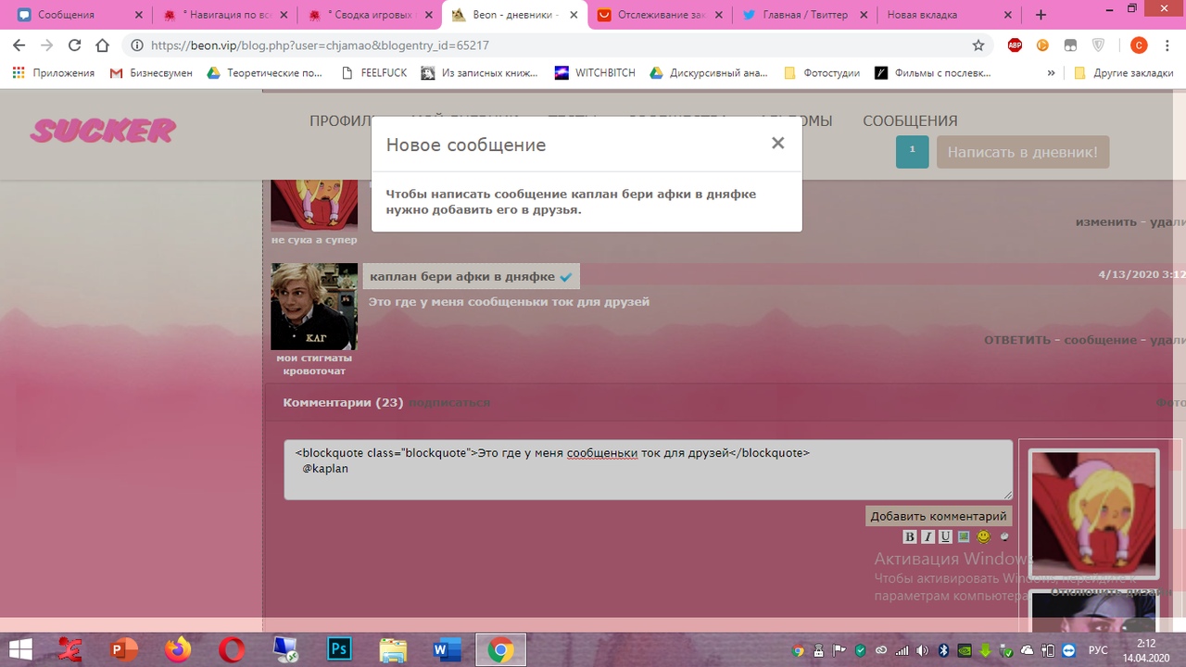The width and height of the screenshot is (1186, 667).
Task: Click the Добавить комментарий button
Action: pos(938,516)
